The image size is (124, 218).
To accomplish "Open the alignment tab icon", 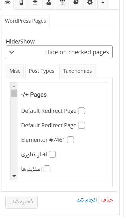I will [x=35, y=3].
